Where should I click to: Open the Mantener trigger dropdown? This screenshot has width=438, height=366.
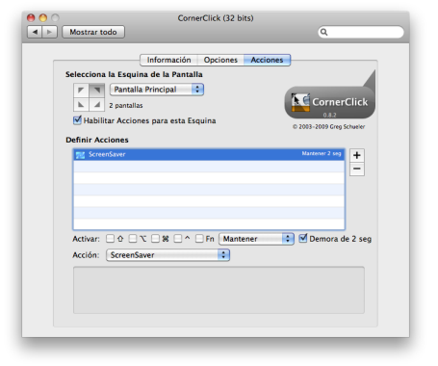point(256,239)
